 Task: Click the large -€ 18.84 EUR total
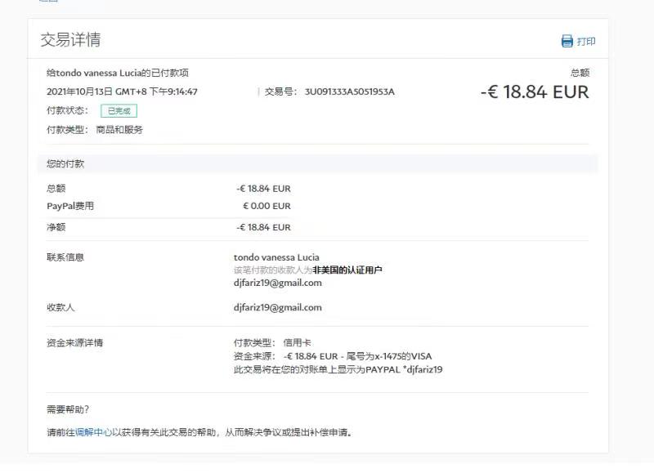(x=535, y=91)
